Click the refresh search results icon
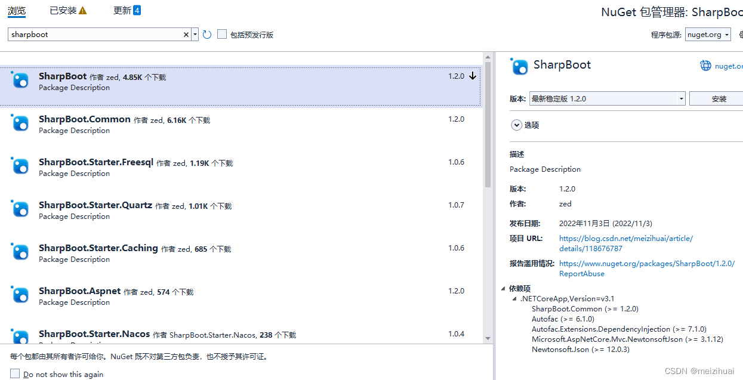743x380 pixels. click(x=207, y=35)
